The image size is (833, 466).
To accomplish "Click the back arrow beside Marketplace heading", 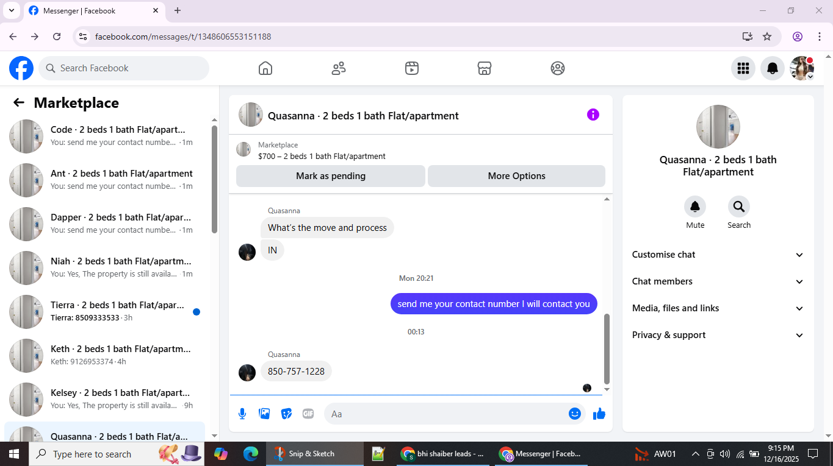I will [19, 103].
